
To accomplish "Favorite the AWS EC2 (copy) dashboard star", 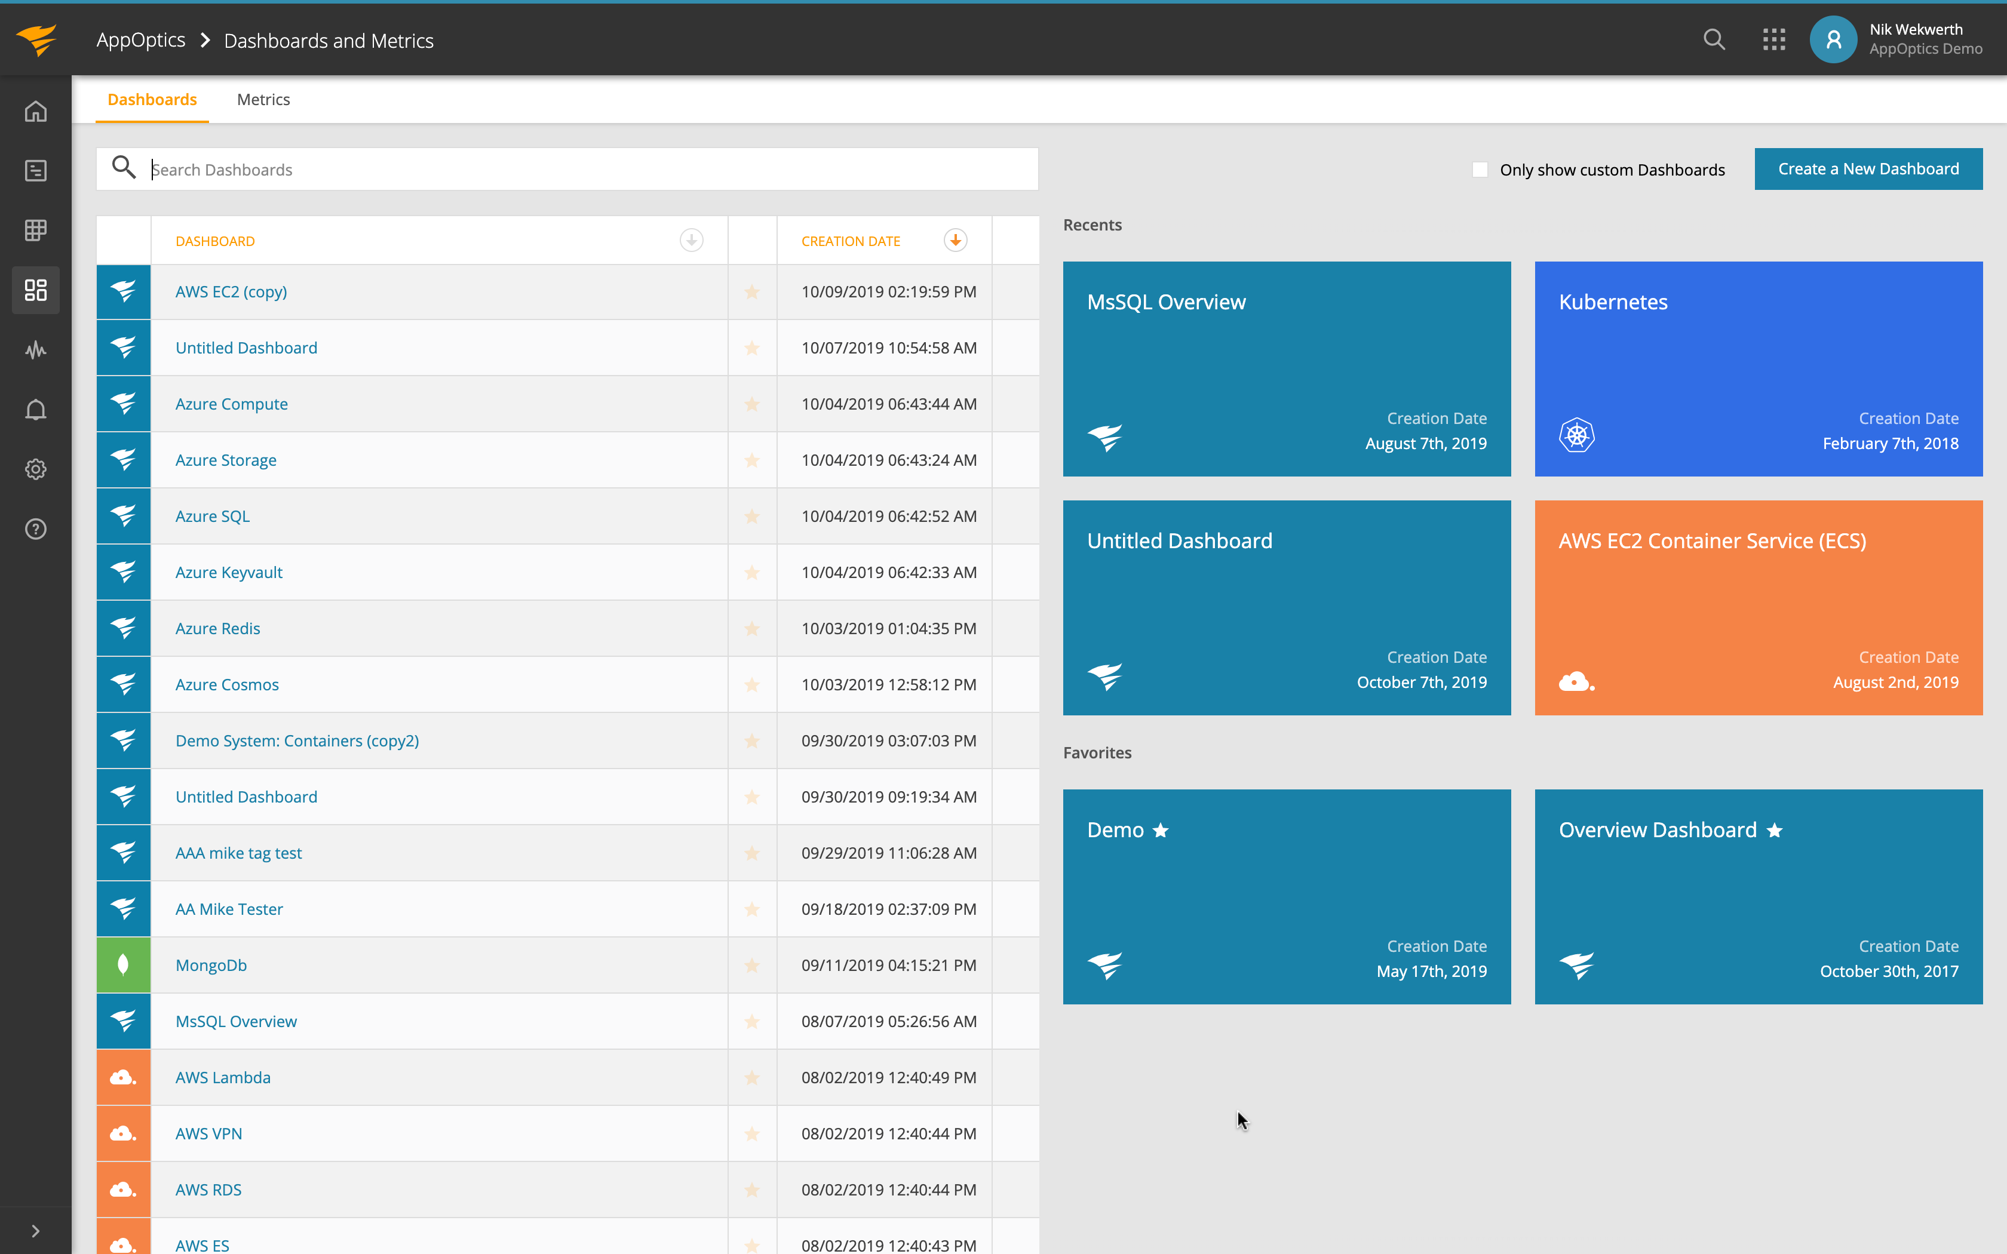I will coord(752,292).
